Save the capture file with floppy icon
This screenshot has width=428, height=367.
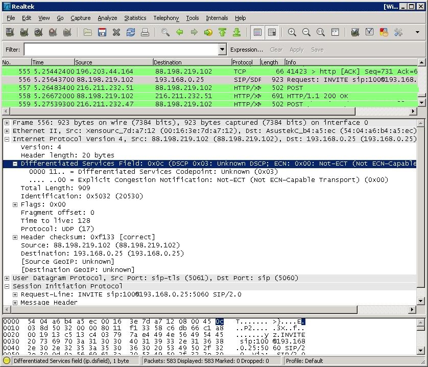(x=102, y=32)
